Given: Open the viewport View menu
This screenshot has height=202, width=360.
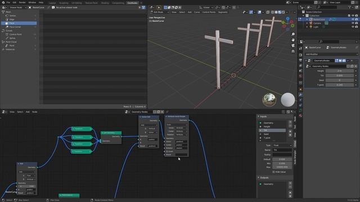Looking at the screenshot, I should click(x=174, y=12).
